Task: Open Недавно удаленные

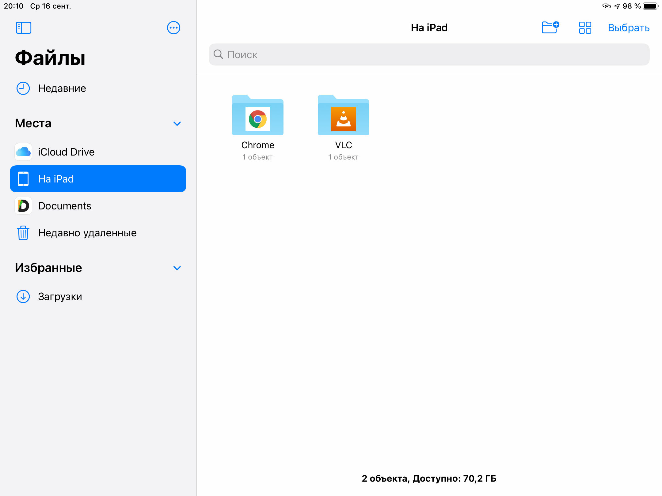Action: 98,233
